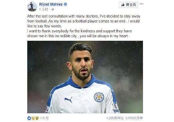Click the blue Like reaction icon
The width and height of the screenshot is (174, 122).
(29, 118)
